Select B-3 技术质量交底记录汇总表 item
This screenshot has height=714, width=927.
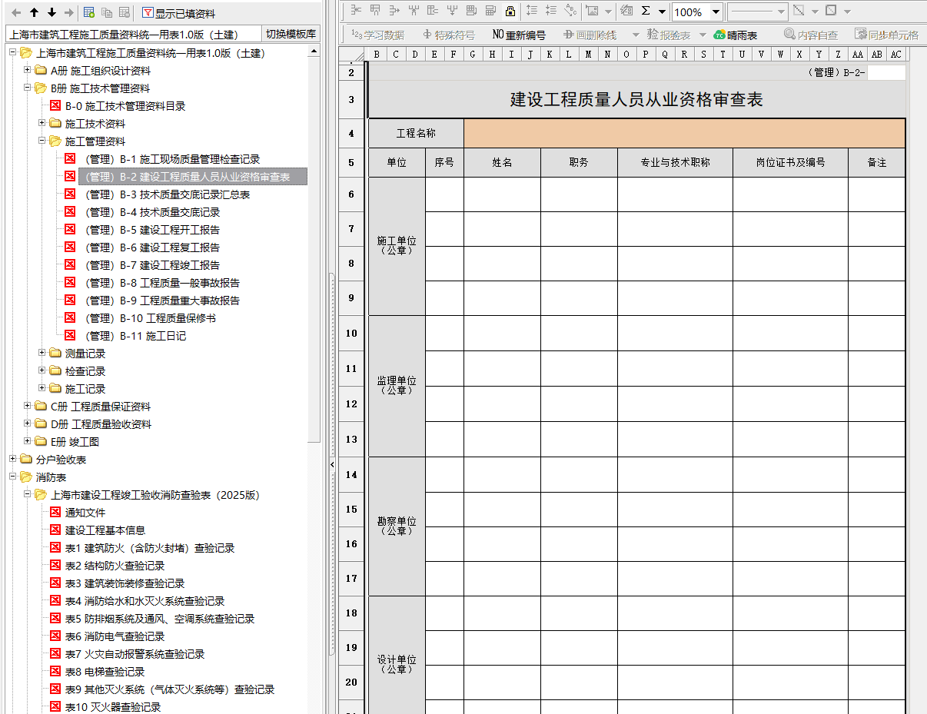click(168, 194)
